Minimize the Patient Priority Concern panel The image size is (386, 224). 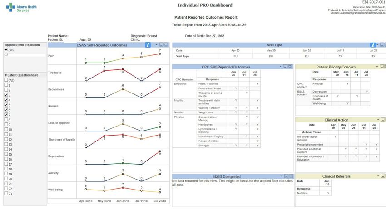(x=381, y=66)
